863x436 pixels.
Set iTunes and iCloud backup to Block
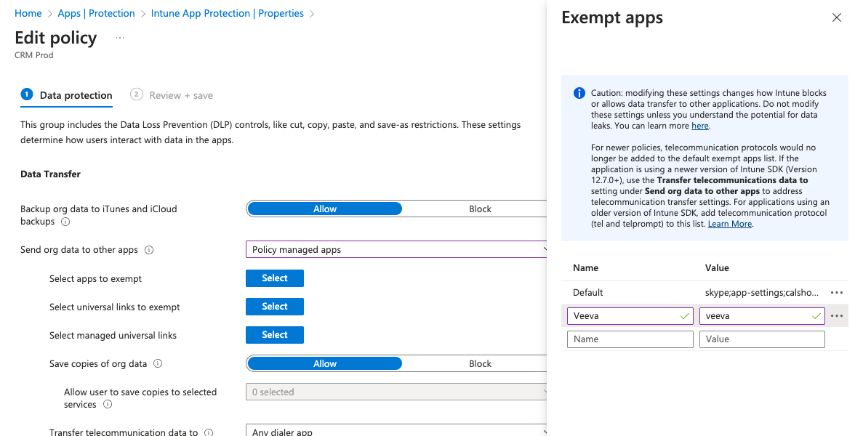click(480, 209)
